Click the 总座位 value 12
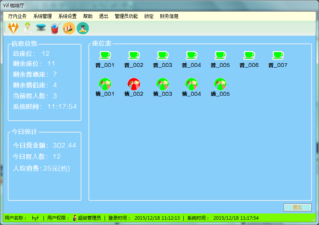This screenshot has width=319, height=225. (x=45, y=53)
